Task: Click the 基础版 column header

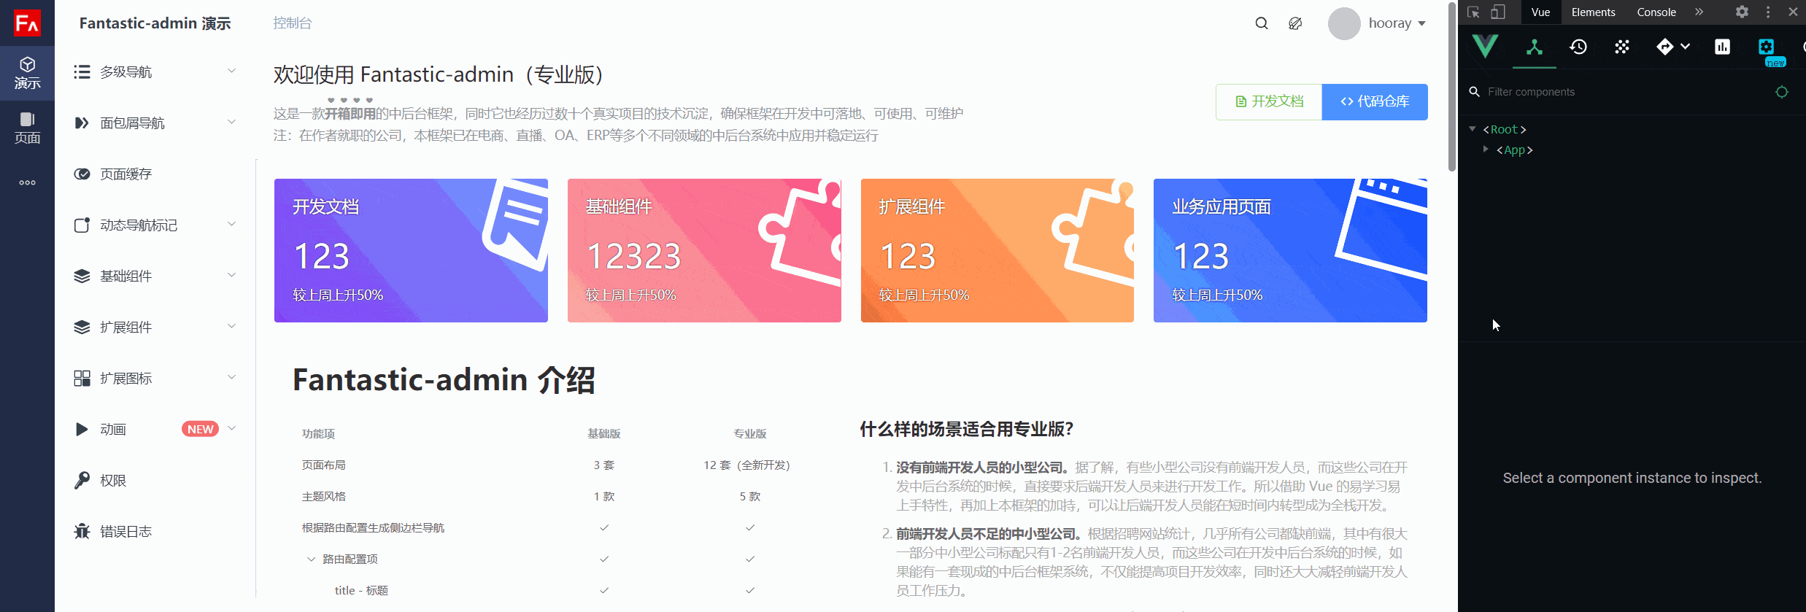Action: coord(604,433)
